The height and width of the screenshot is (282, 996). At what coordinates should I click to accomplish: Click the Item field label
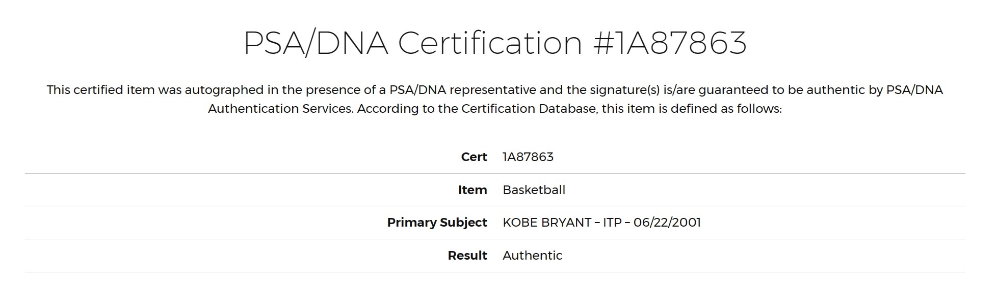point(473,190)
